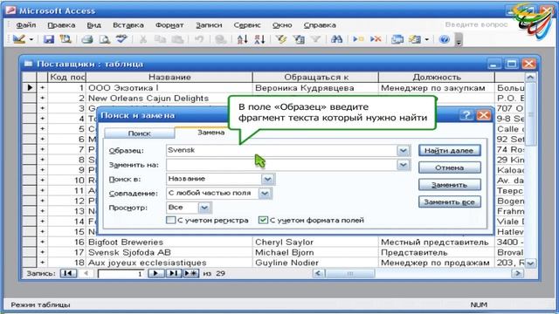The width and height of the screenshot is (559, 314).
Task: Go to first record navigation button
Action: point(68,273)
